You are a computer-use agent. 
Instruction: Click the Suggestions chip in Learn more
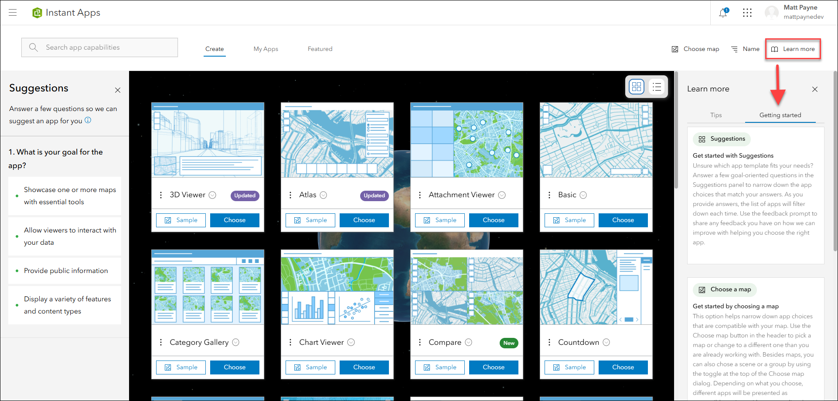[722, 139]
